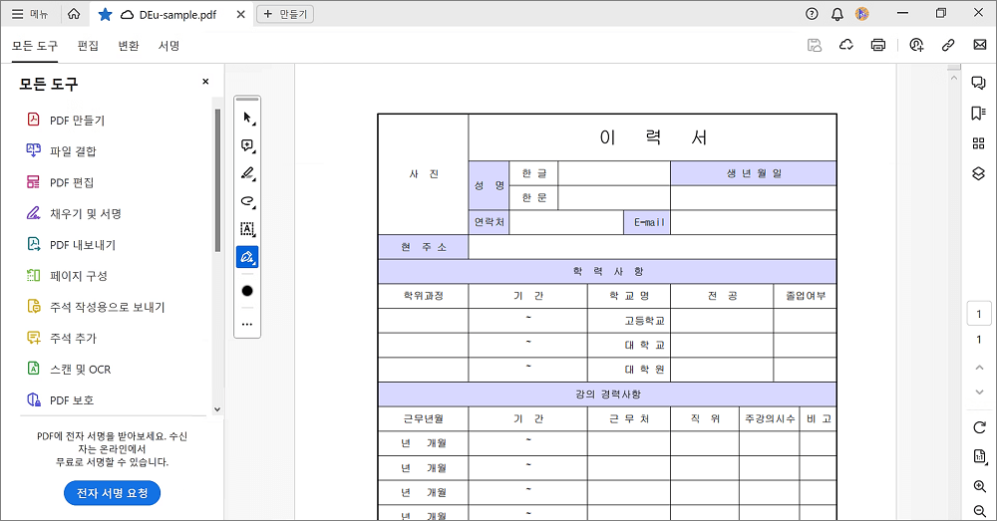Toggle the star favorite on DEu-sample.pdf
The image size is (997, 521).
point(105,14)
